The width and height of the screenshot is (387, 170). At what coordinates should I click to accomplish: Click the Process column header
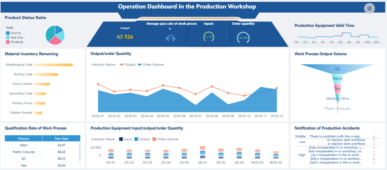(x=24, y=139)
